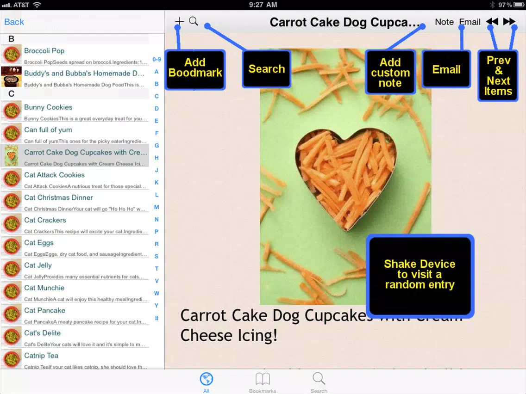Jump to # section in index
526x394 pixels.
point(157,318)
